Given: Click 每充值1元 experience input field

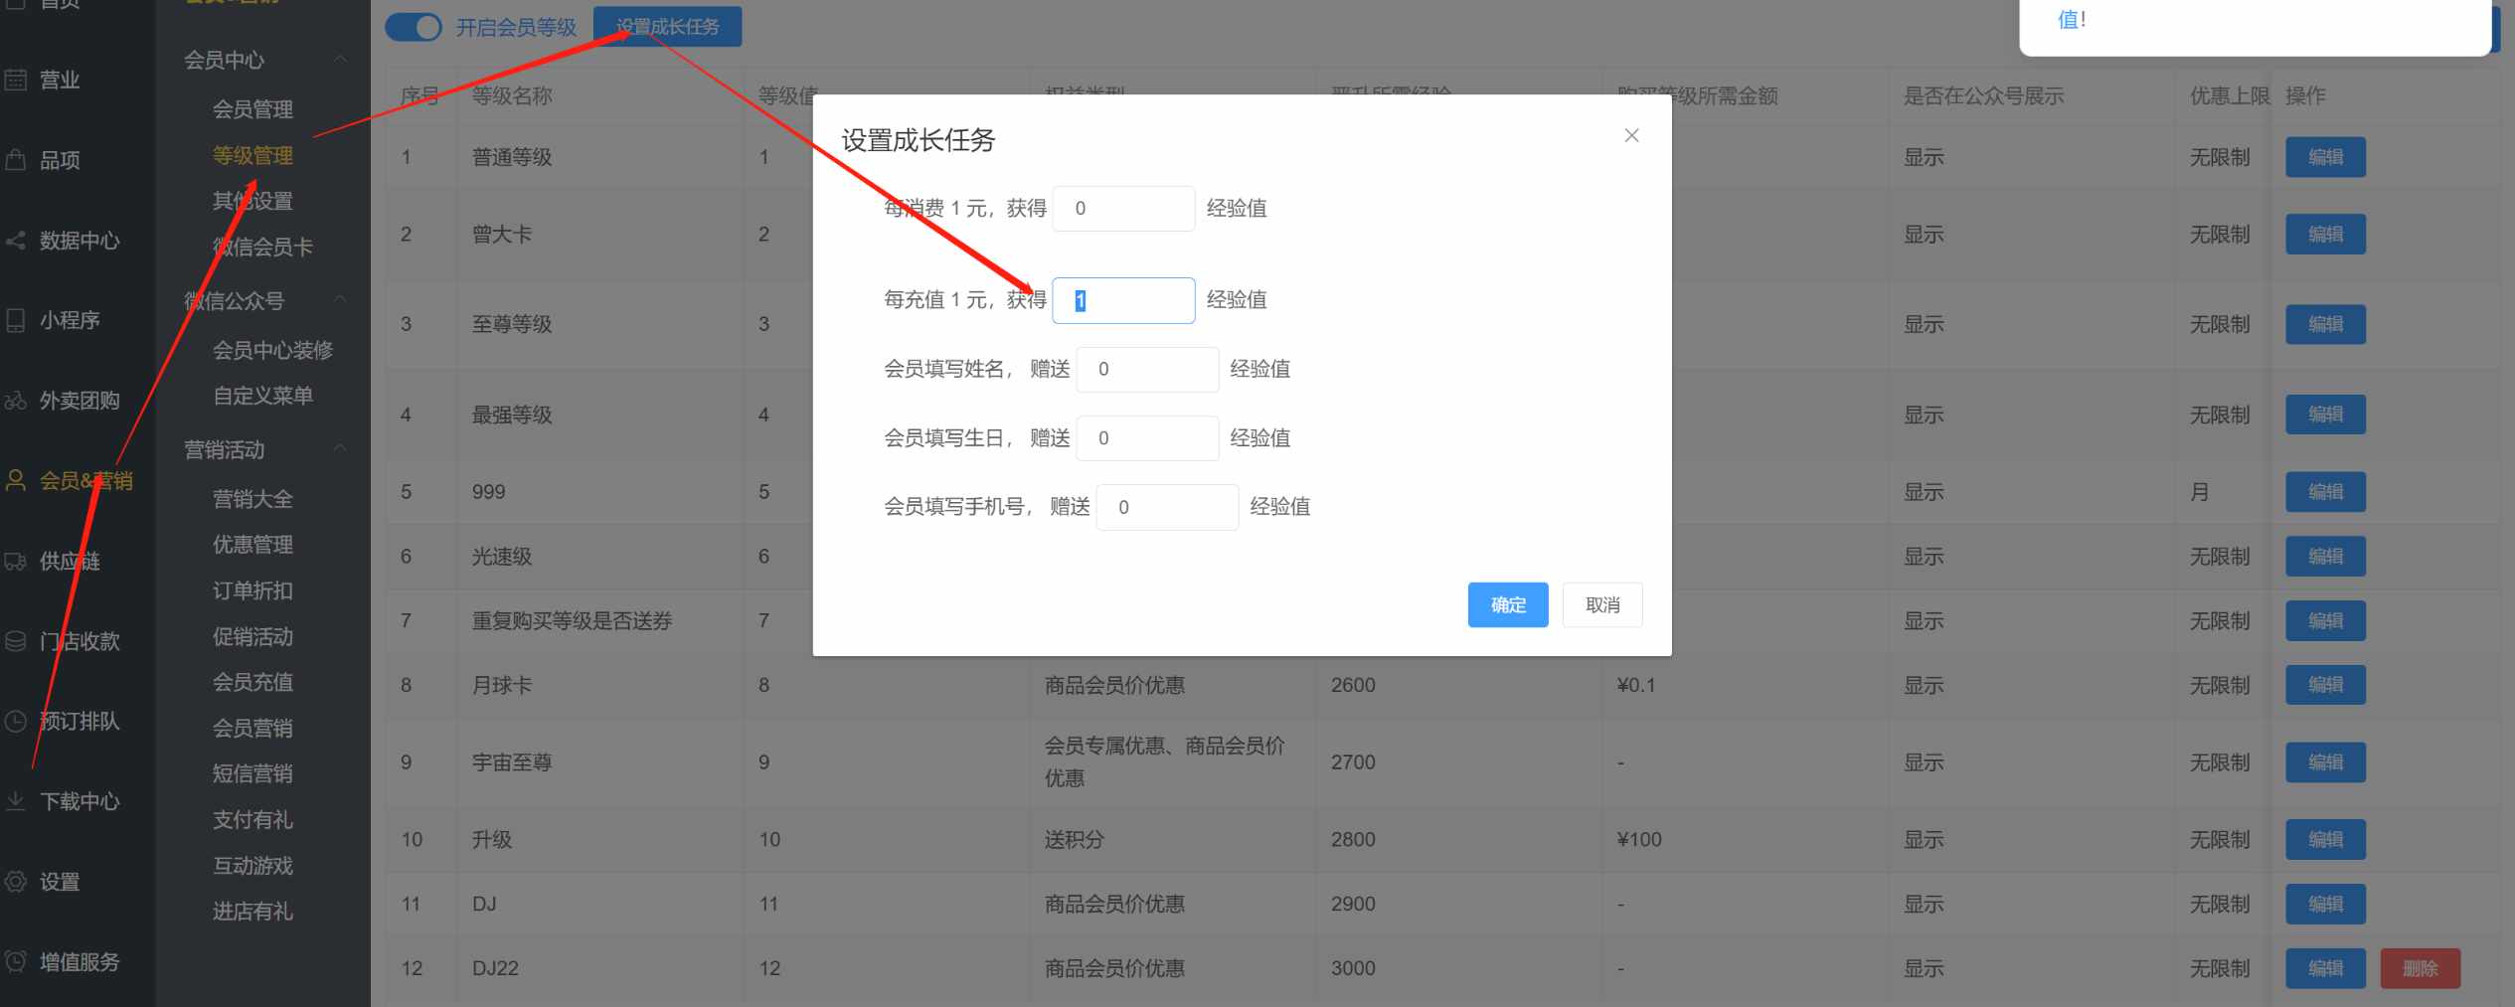Looking at the screenshot, I should 1123,300.
